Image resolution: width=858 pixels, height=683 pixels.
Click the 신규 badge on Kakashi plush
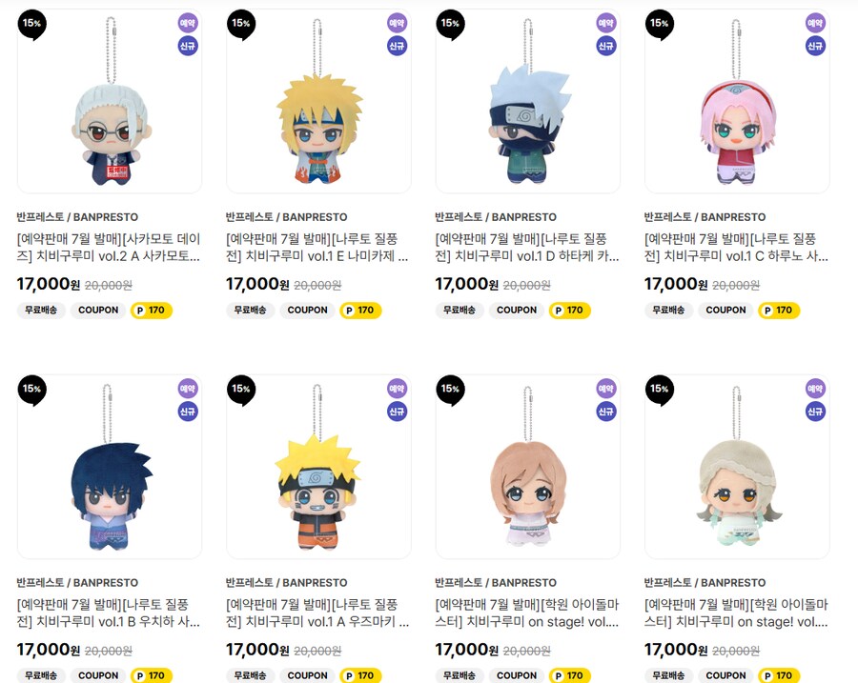click(605, 46)
